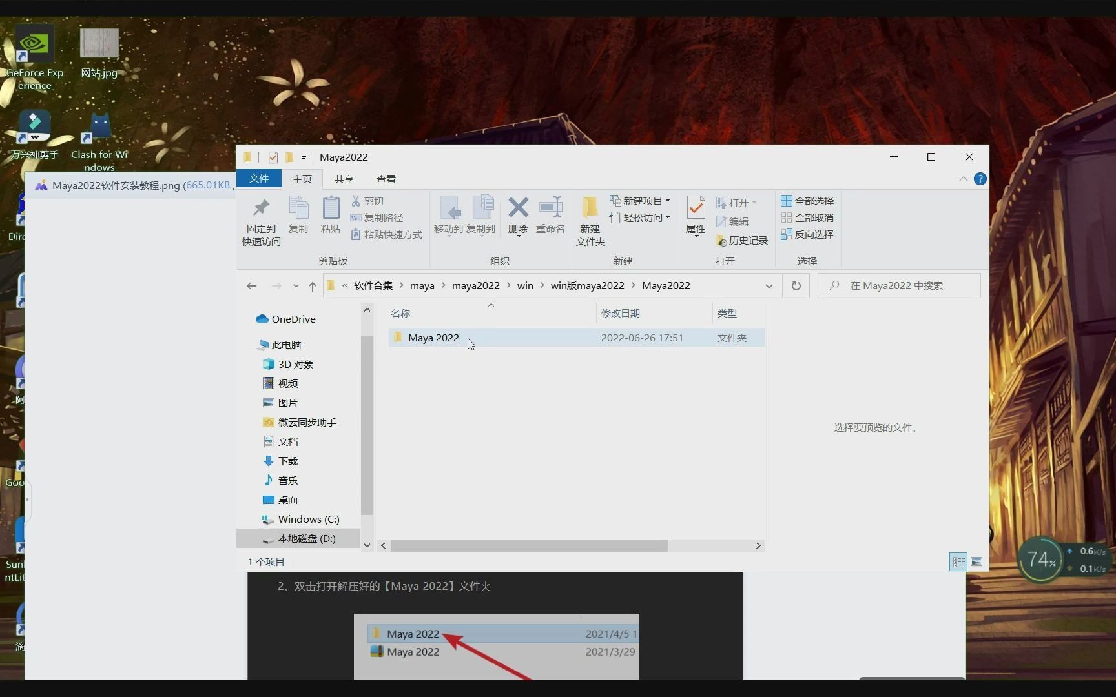The width and height of the screenshot is (1116, 697).
Task: Select 此电脑 (This PC) in navigation pane
Action: point(280,345)
